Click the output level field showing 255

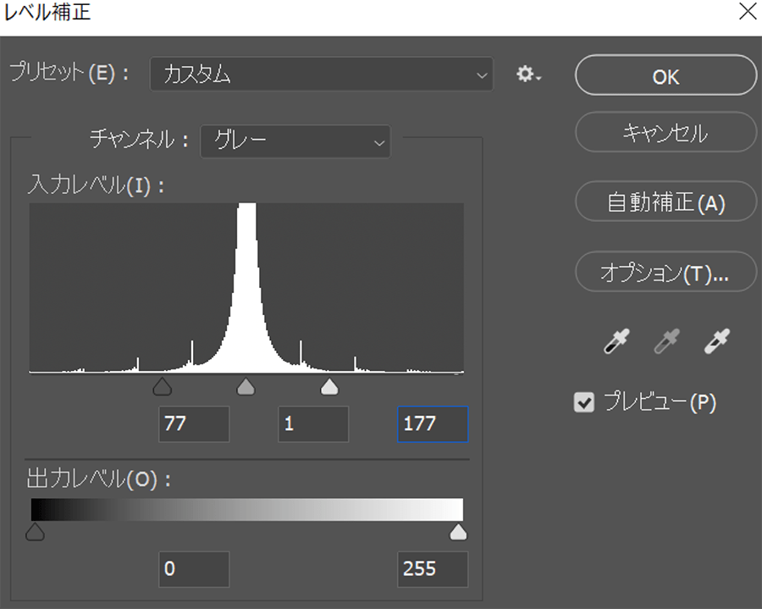pyautogui.click(x=433, y=569)
